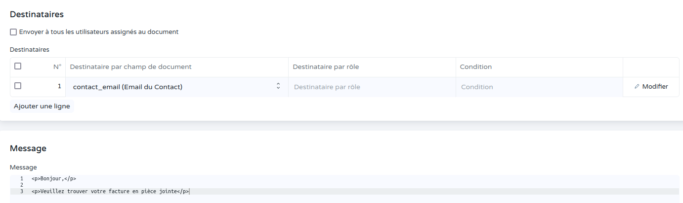Click the Destinataire par rôle field in row 1
The width and height of the screenshot is (683, 203).
click(372, 87)
